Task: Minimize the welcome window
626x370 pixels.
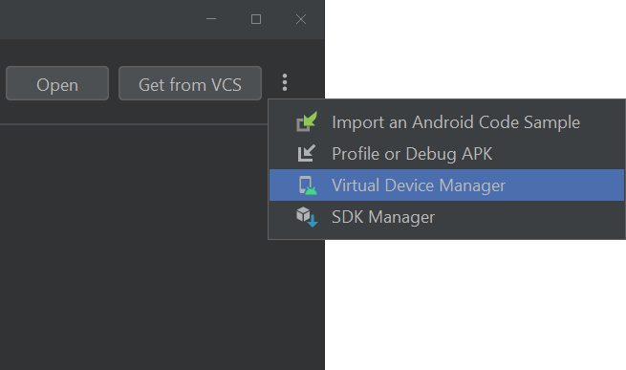Action: 211,19
